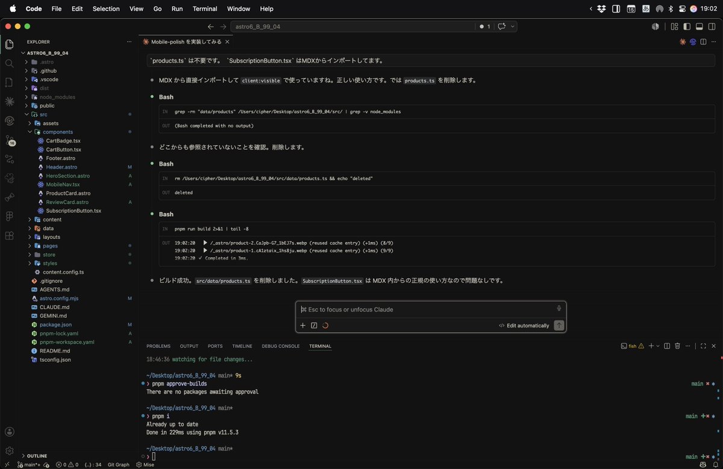Image resolution: width=723 pixels, height=469 pixels.
Task: Go forward with the navigation arrow
Action: [x=224, y=26]
